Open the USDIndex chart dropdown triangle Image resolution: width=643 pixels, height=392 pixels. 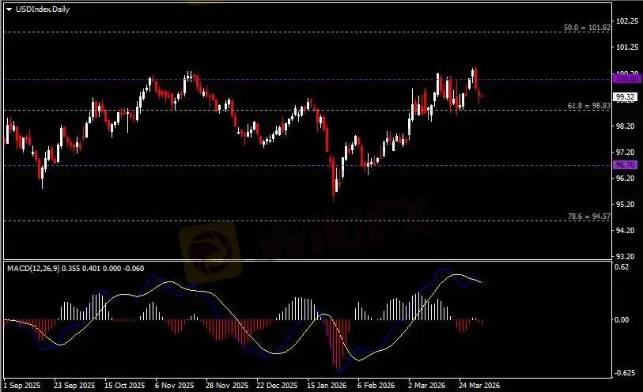tap(9, 9)
